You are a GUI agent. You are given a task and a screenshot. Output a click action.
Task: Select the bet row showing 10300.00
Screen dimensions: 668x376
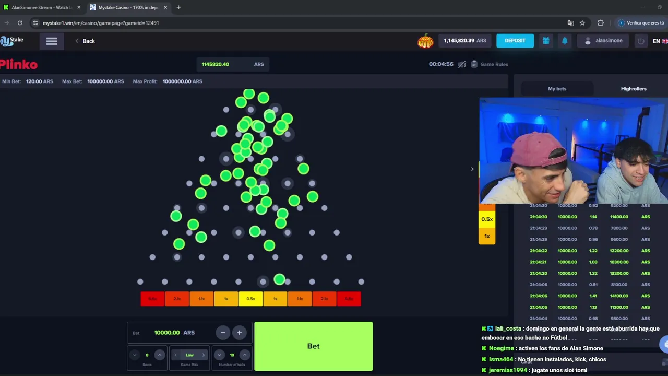point(590,262)
